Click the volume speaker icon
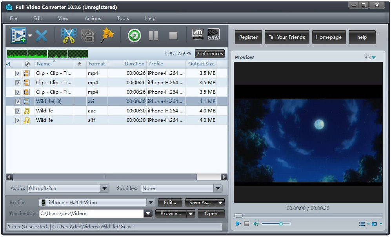 click(256, 224)
